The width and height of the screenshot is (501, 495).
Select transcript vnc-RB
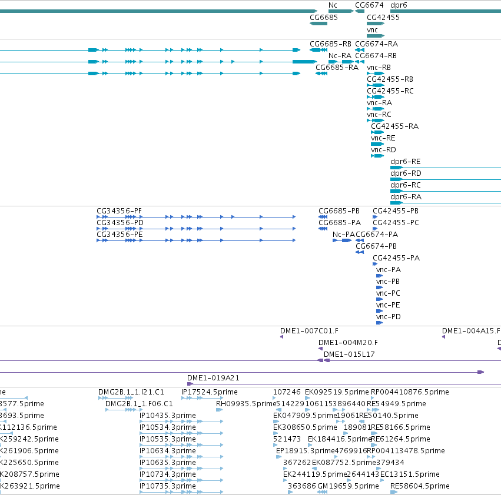pos(379,68)
